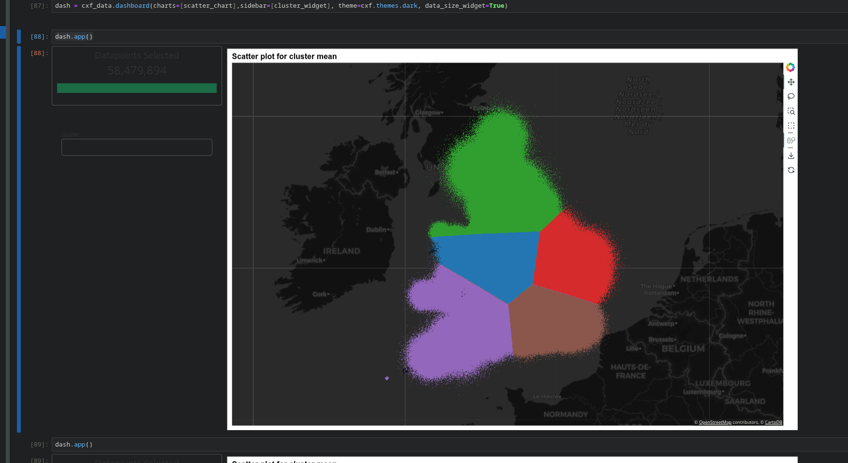Screen dimensions: 848x463
Task: Open the OpenStreetMap attribution link
Action: (x=715, y=422)
